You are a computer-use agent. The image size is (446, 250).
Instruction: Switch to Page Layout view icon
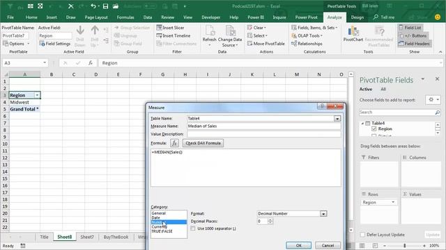[375, 245]
